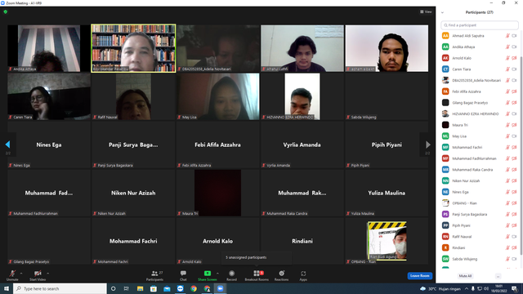
Task: Click the green encryption shield icon
Action: [6, 11]
